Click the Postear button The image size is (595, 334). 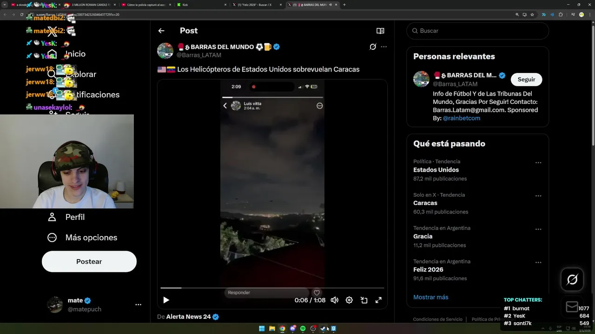coord(89,262)
